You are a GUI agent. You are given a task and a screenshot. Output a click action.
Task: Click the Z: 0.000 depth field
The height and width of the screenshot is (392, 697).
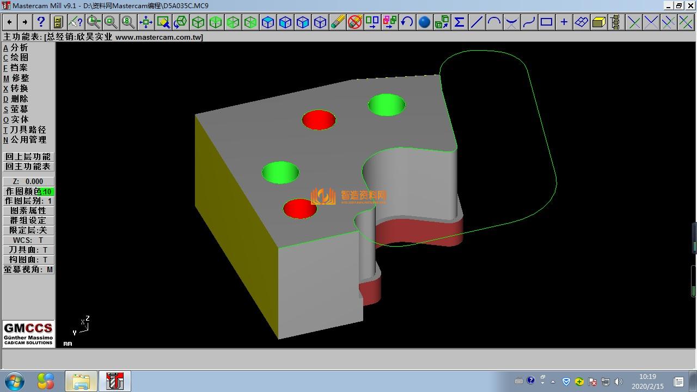pos(28,181)
